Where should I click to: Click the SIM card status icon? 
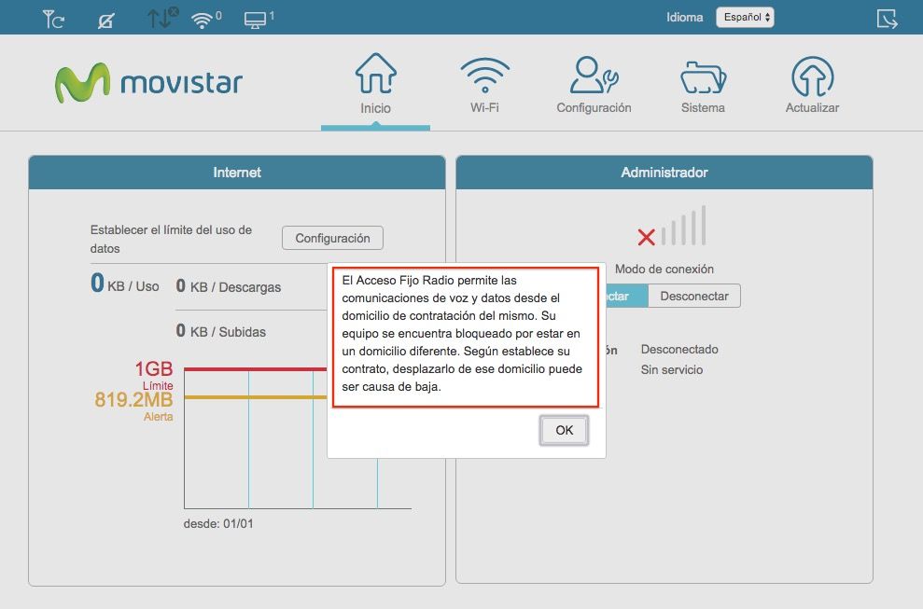click(x=106, y=19)
